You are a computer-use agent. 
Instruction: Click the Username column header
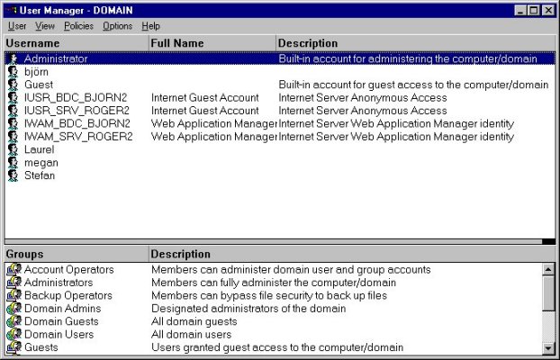click(77, 43)
